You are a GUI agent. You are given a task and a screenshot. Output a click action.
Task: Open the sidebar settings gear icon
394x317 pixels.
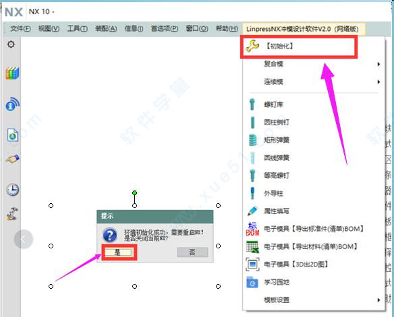[x=11, y=44]
